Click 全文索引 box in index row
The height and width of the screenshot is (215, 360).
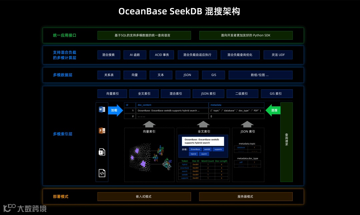[144, 94]
